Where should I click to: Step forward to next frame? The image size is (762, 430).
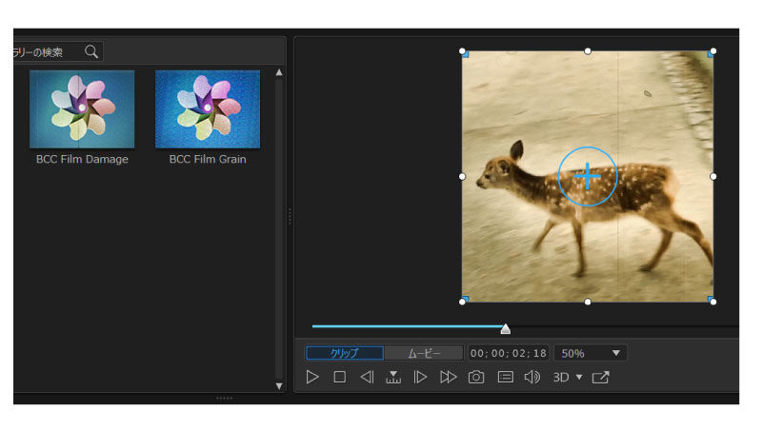(x=420, y=377)
